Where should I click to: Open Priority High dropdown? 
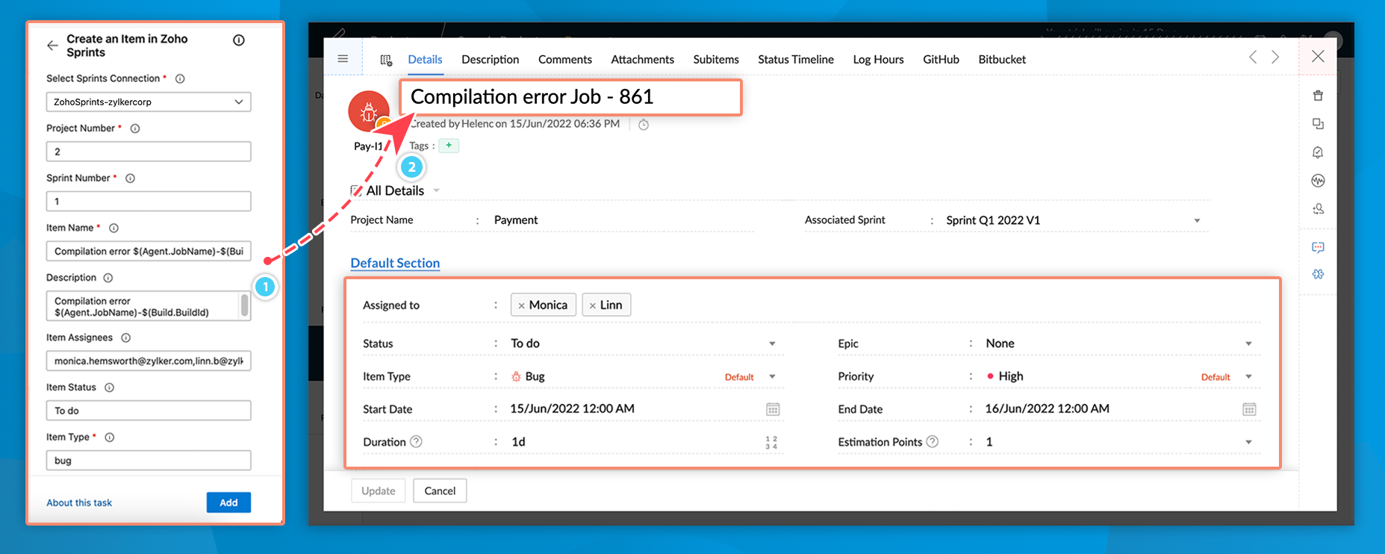1248,377
